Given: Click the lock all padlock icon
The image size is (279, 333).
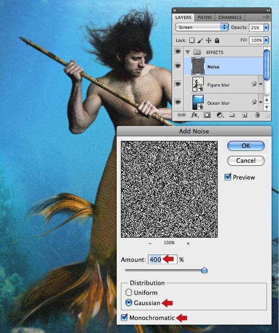Looking at the screenshot, I should [x=217, y=40].
